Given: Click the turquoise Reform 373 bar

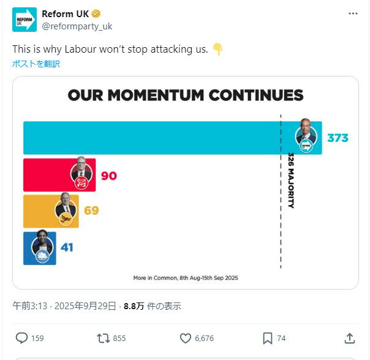Looking at the screenshot, I should pyautogui.click(x=173, y=138).
